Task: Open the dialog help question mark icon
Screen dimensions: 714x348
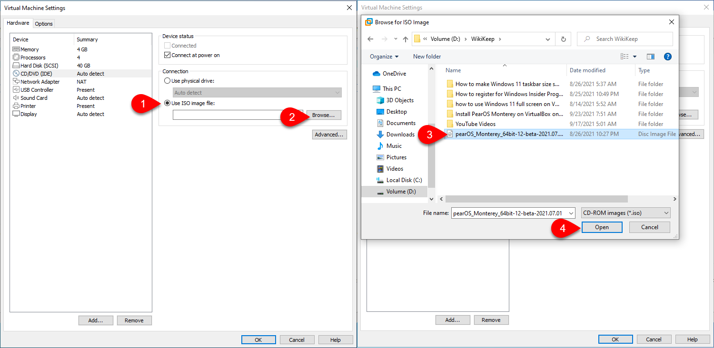Action: pos(667,57)
